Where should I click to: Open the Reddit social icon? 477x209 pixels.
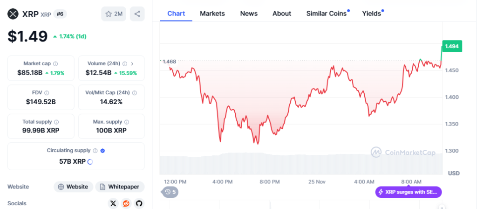pos(126,203)
